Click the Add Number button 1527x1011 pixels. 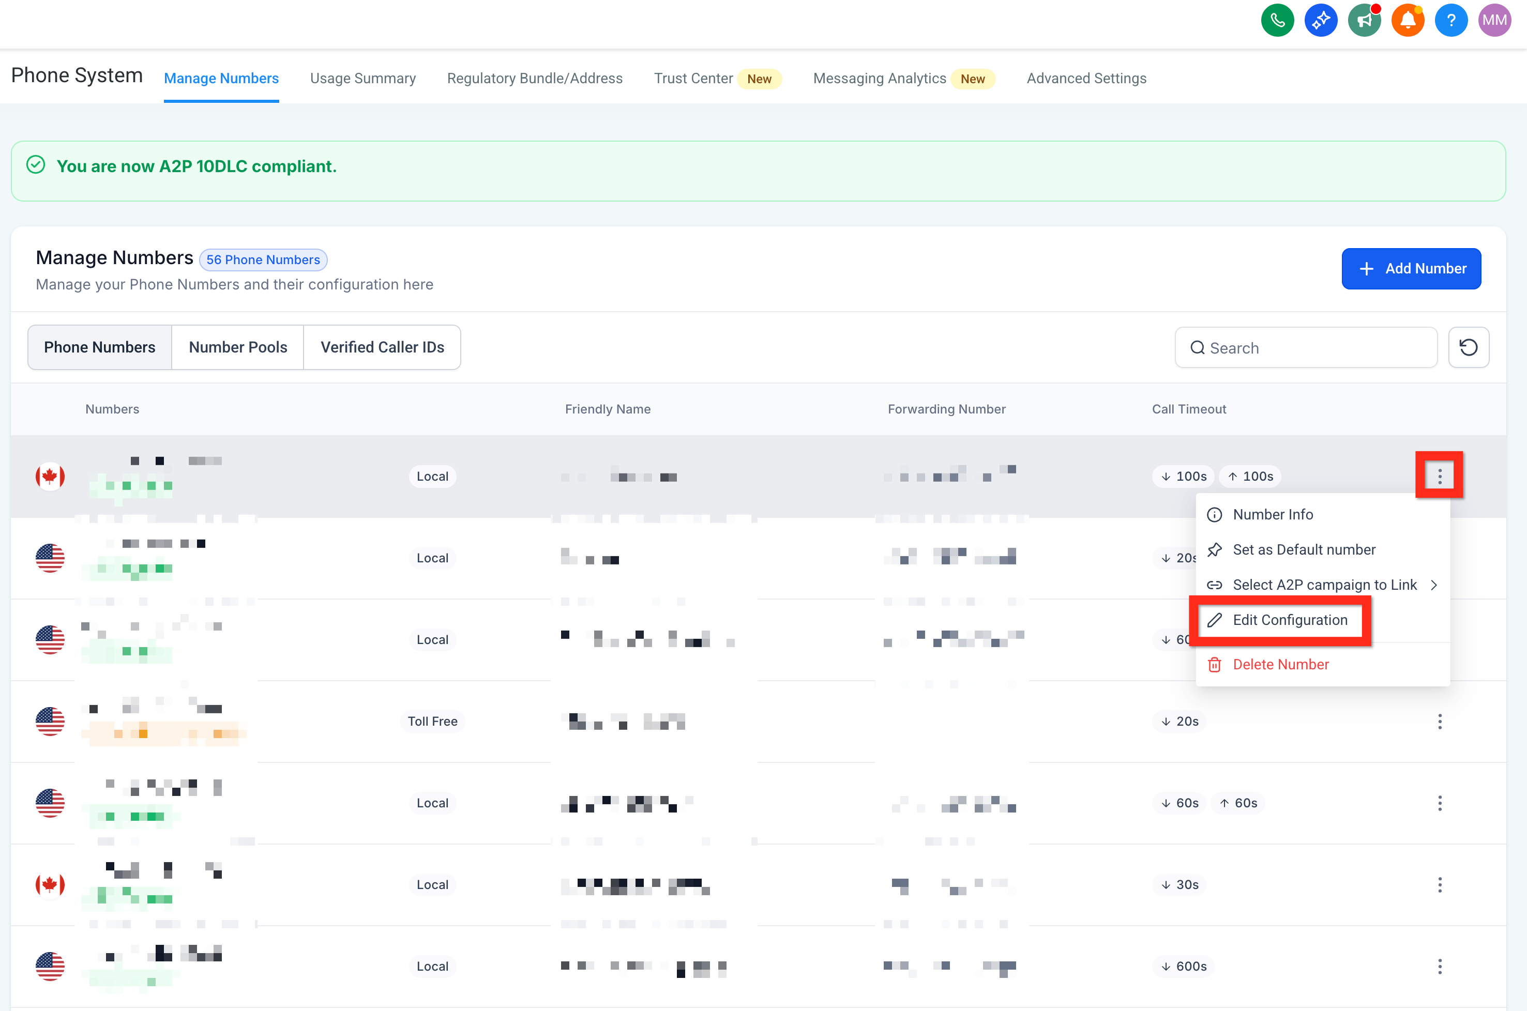1411,268
